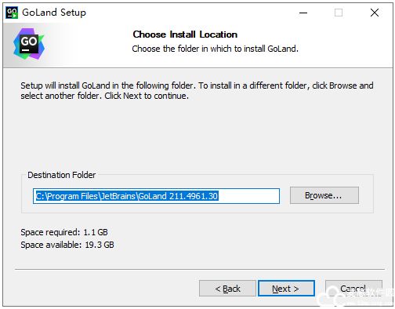
Task: Click the small GoLand icon in title bar
Action: (x=12, y=13)
